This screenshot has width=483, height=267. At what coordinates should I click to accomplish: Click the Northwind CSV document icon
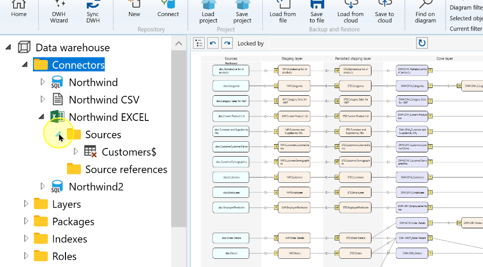[x=58, y=100]
